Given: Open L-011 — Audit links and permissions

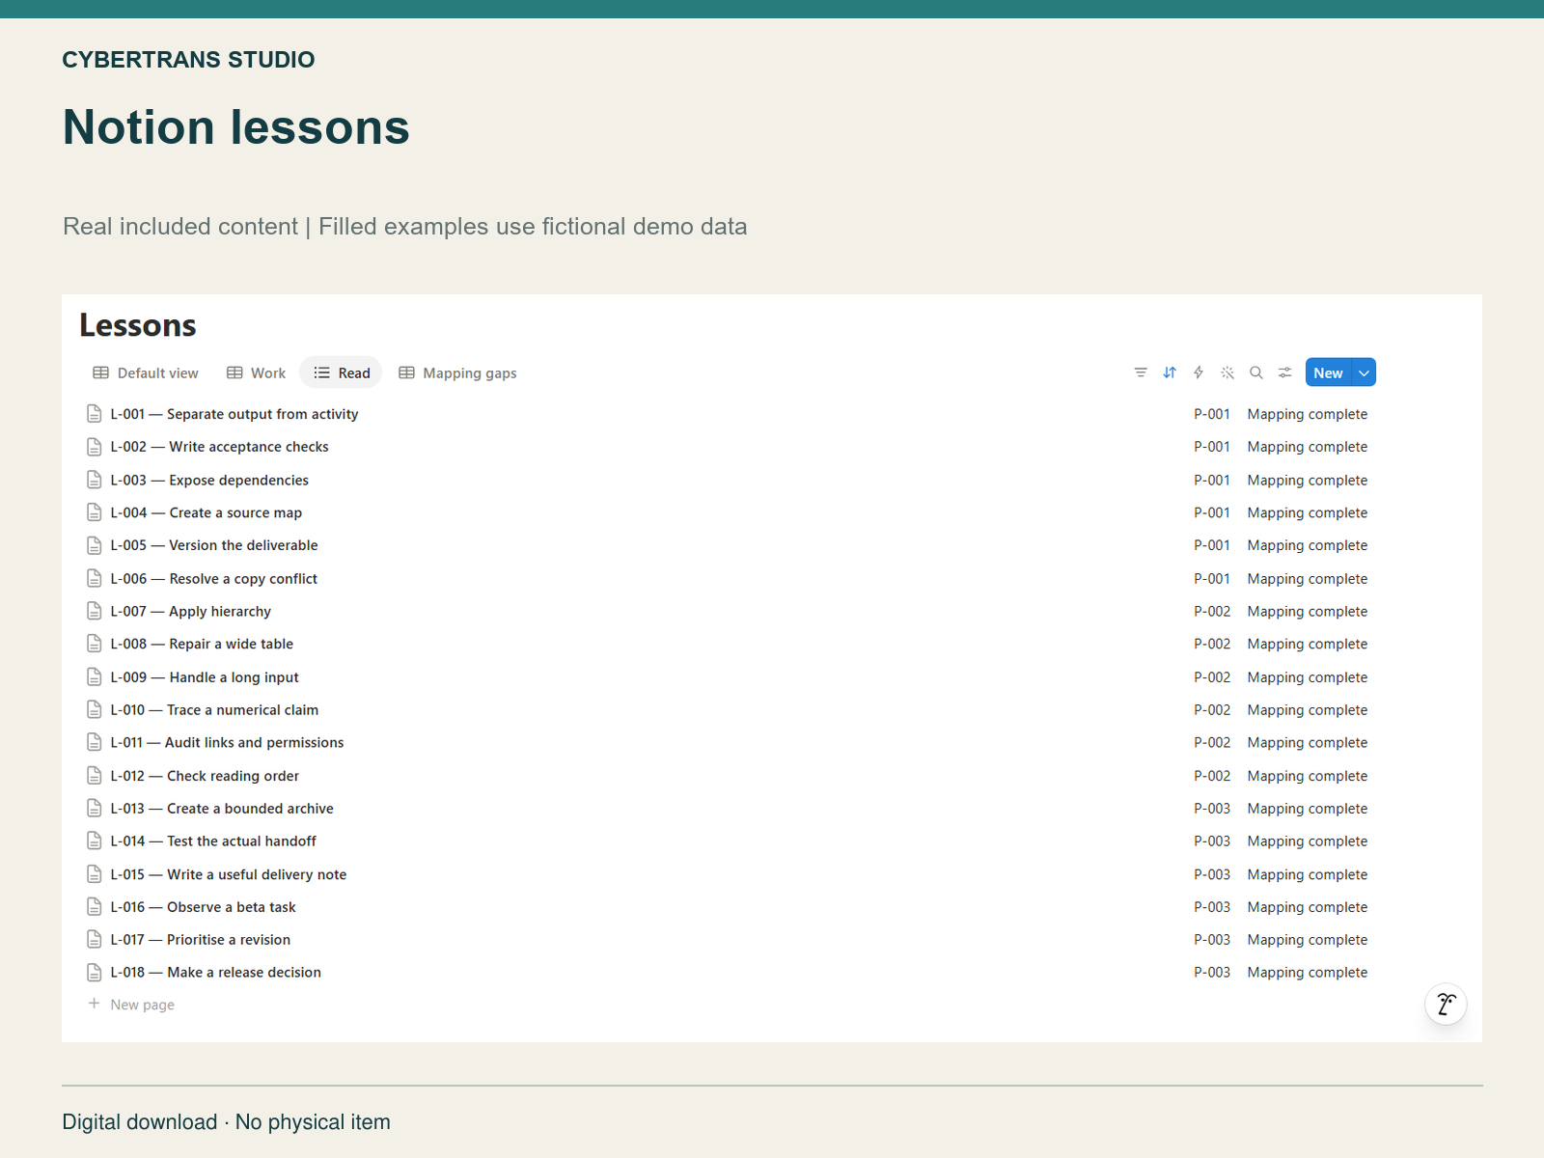Looking at the screenshot, I should point(227,743).
